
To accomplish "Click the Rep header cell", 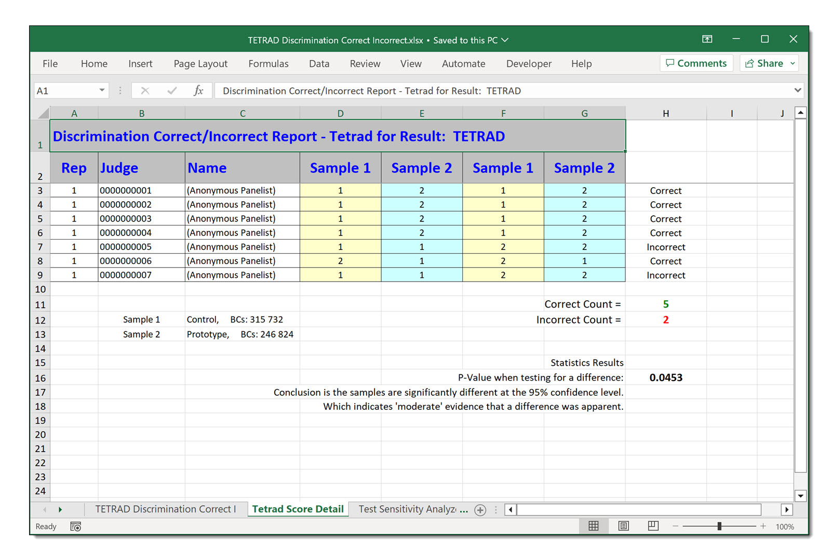I will (74, 168).
